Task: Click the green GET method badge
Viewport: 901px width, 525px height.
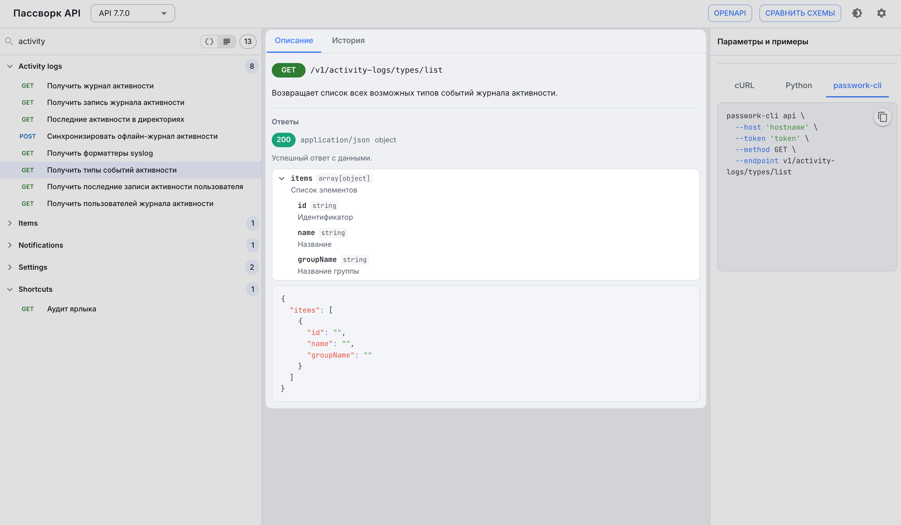Action: pos(288,70)
